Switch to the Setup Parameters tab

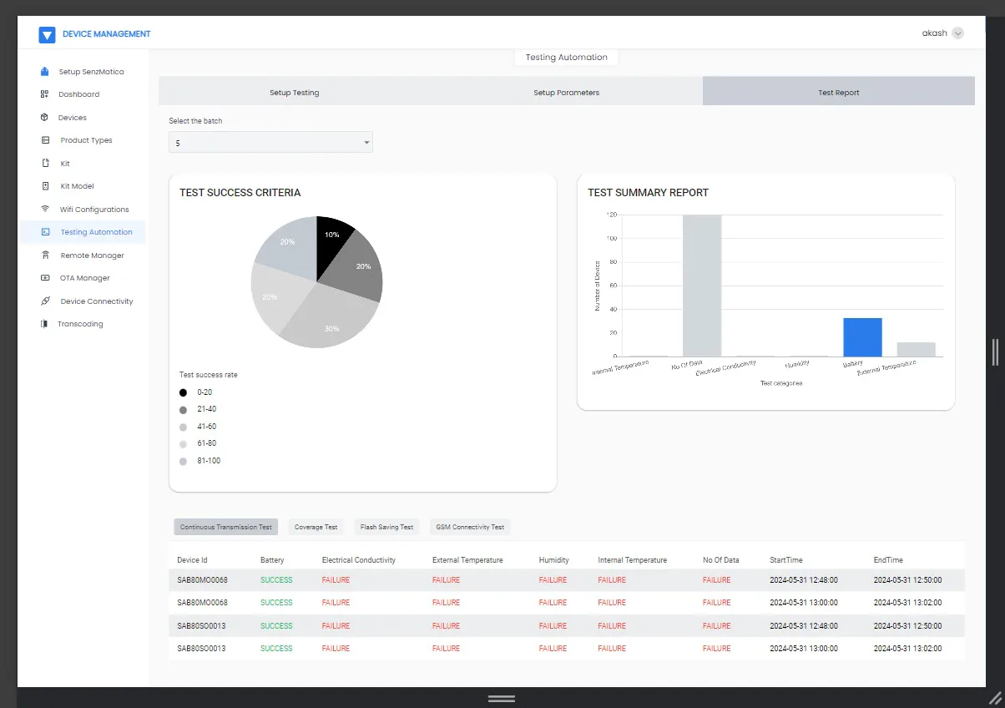click(566, 92)
